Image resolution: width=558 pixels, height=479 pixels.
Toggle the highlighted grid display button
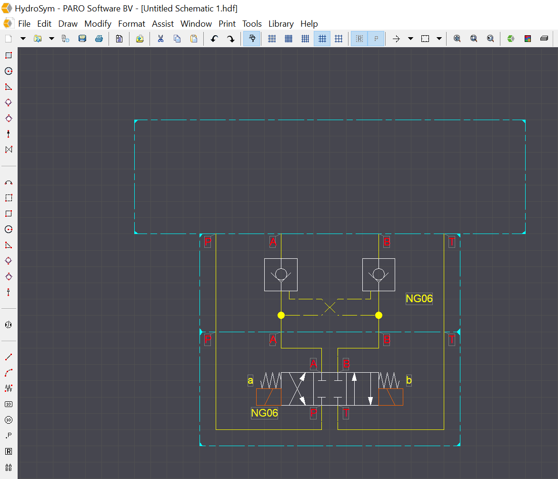(x=322, y=39)
